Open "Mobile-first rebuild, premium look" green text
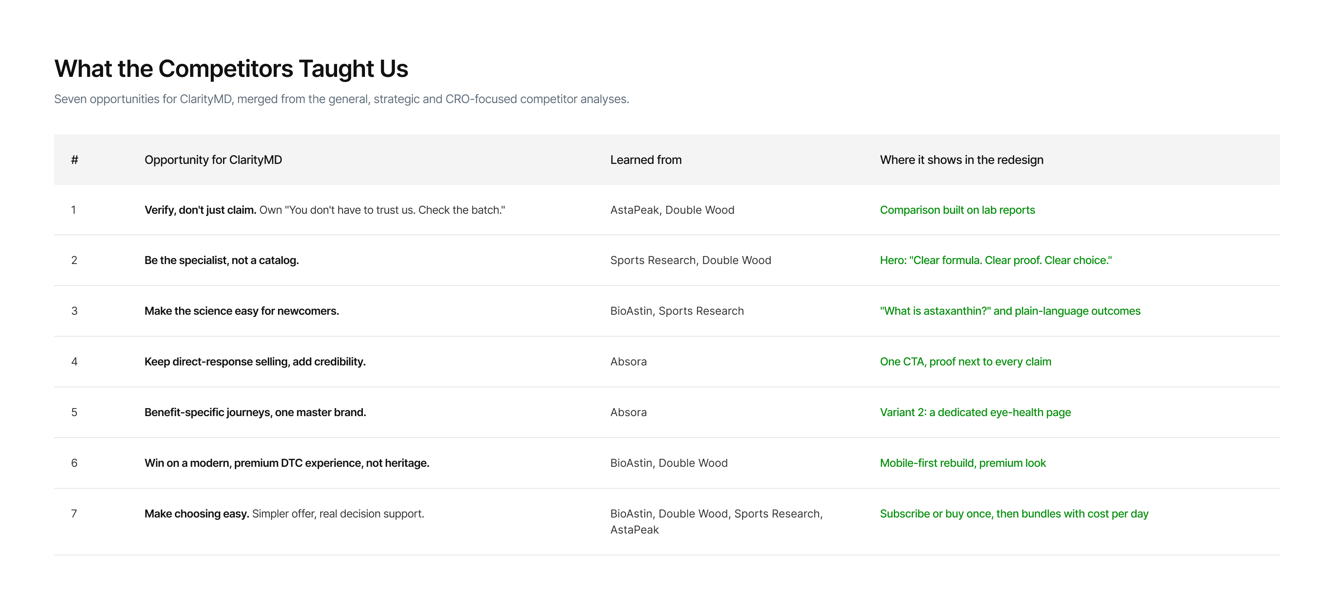The height and width of the screenshot is (610, 1334). 963,463
